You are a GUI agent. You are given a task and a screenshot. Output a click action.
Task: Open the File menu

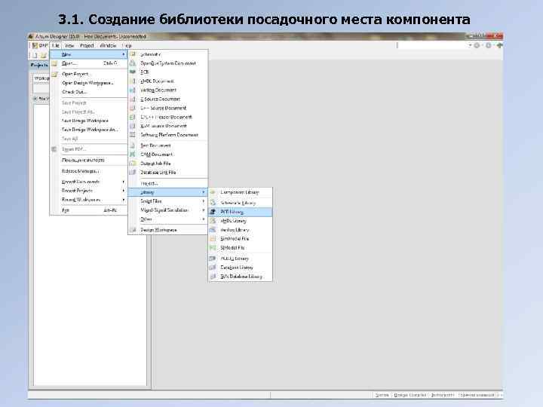56,45
